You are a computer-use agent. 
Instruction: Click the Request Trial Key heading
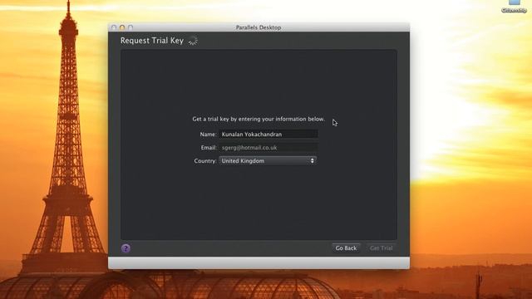(x=152, y=41)
